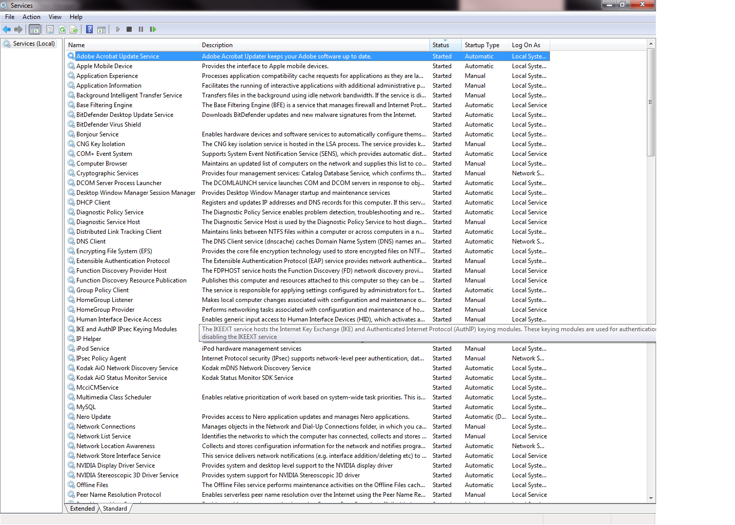Click the vertical scrollbar down arrow
Screen dimensions: 735x525
pos(651,498)
